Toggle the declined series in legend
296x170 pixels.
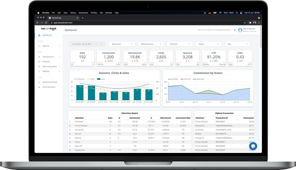186,79
